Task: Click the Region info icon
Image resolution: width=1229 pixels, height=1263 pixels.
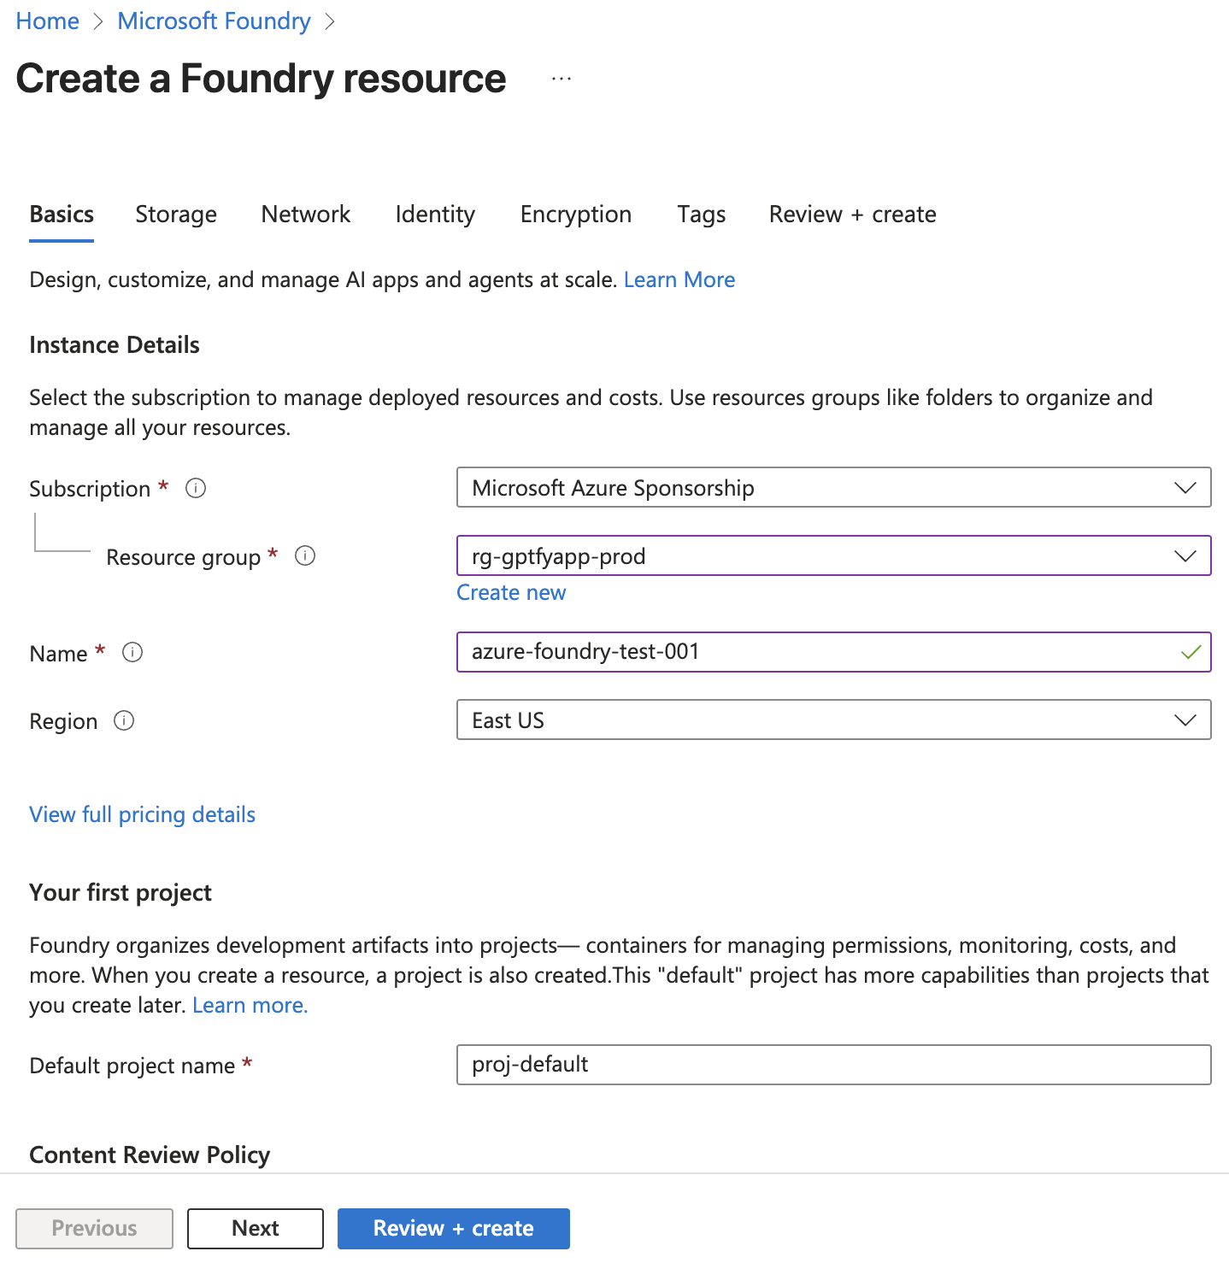Action: tap(124, 721)
